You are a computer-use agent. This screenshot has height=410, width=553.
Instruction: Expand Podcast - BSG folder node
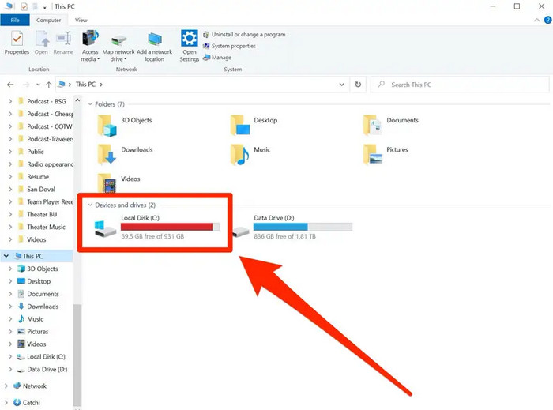(x=9, y=101)
